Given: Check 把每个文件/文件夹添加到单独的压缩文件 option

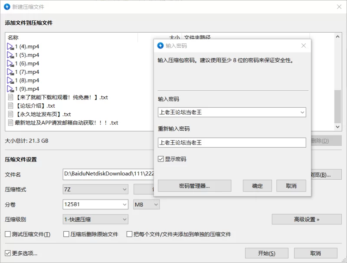Looking at the screenshot, I should (129, 234).
